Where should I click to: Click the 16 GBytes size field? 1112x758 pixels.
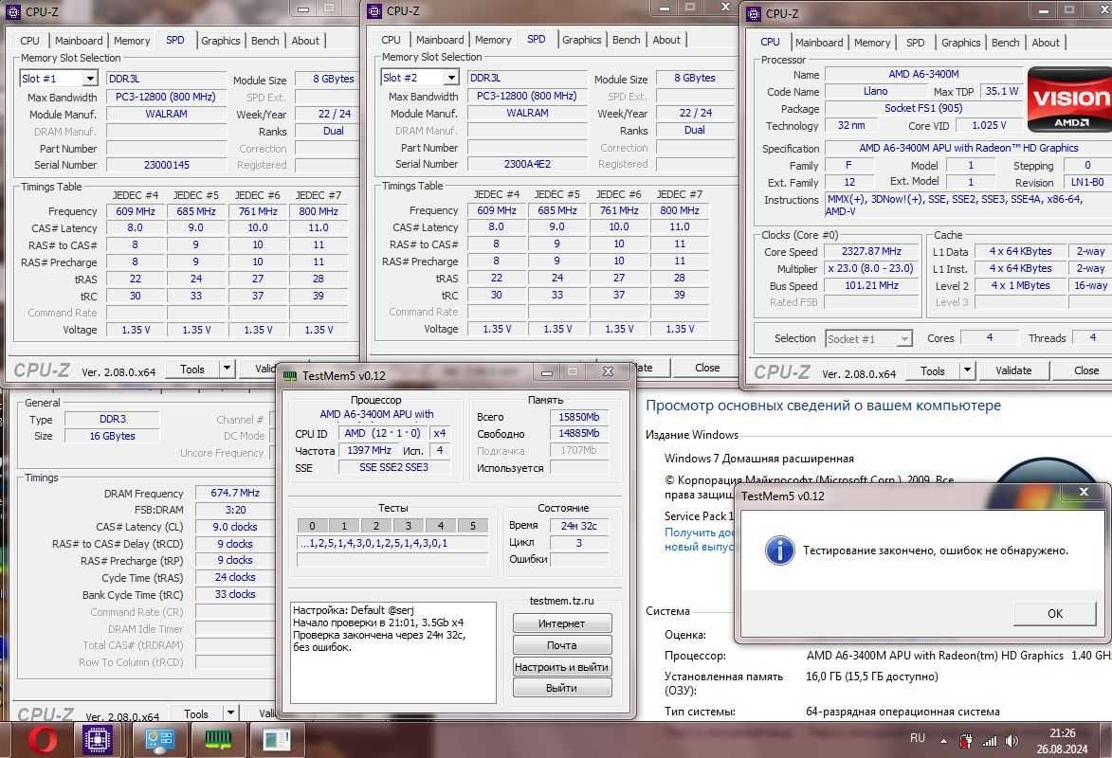point(112,436)
